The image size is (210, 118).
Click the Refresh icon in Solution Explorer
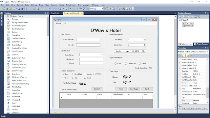pos(188,17)
